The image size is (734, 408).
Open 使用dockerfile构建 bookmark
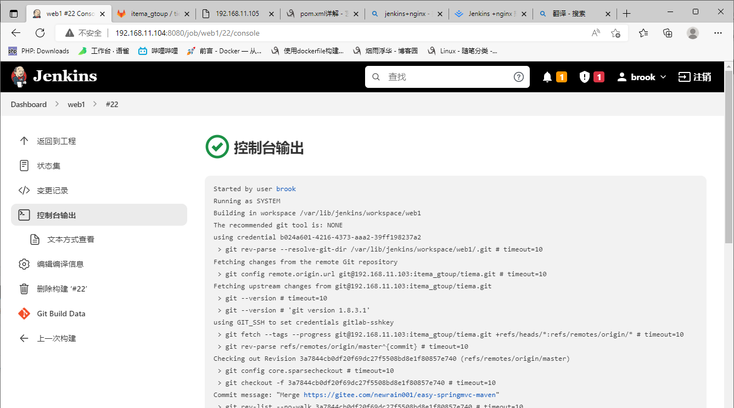[307, 51]
